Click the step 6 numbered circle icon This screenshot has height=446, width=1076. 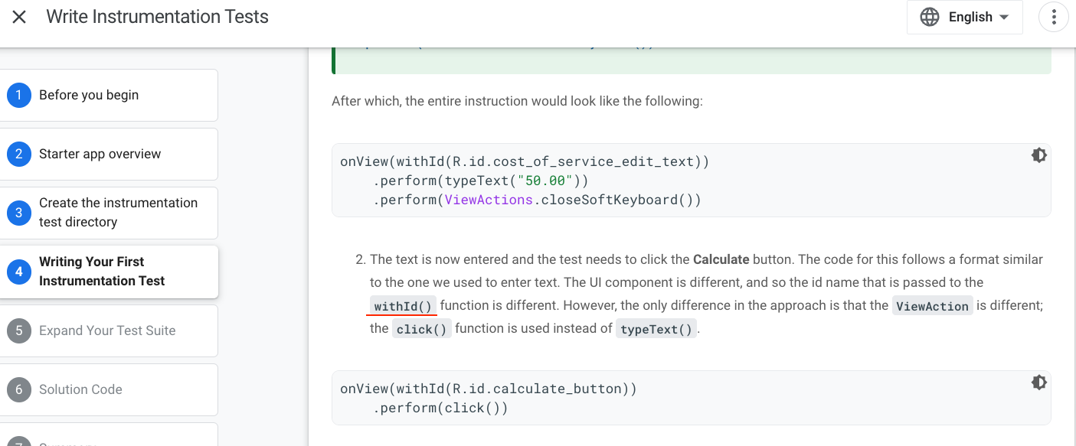19,389
